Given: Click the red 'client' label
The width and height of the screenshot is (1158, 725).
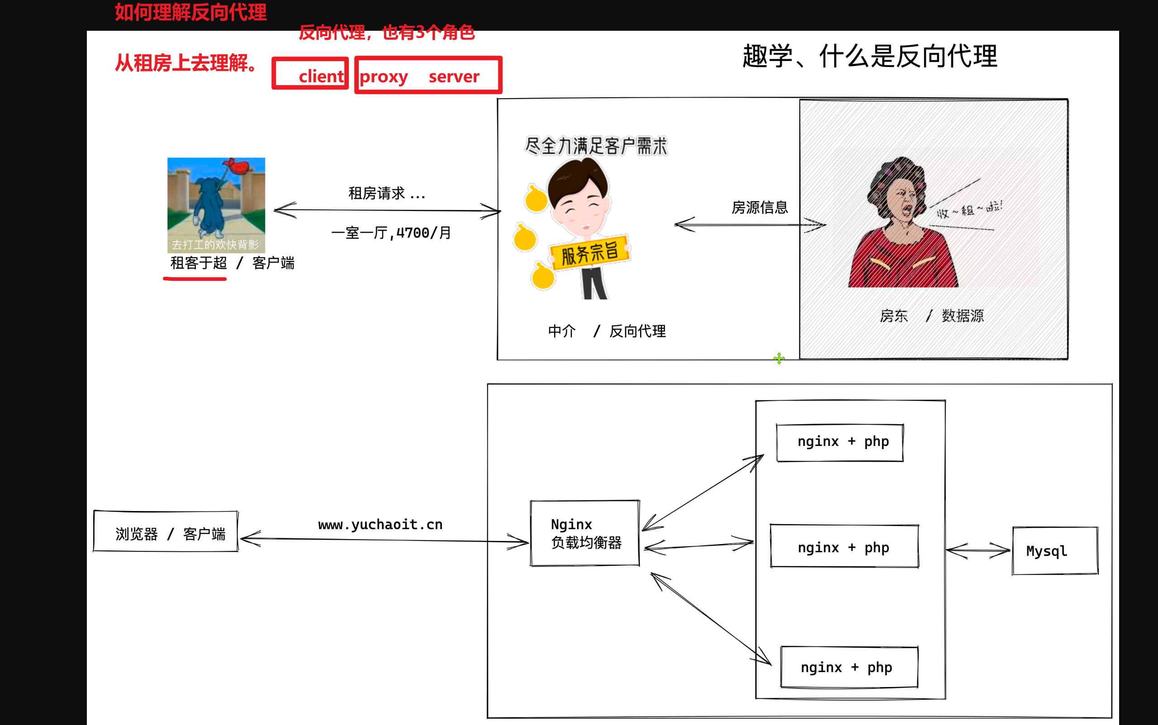Looking at the screenshot, I should [321, 76].
